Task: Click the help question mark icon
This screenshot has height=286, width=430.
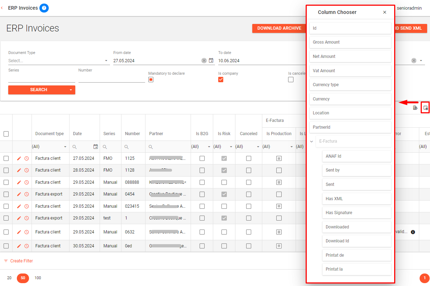Action: 44,8
